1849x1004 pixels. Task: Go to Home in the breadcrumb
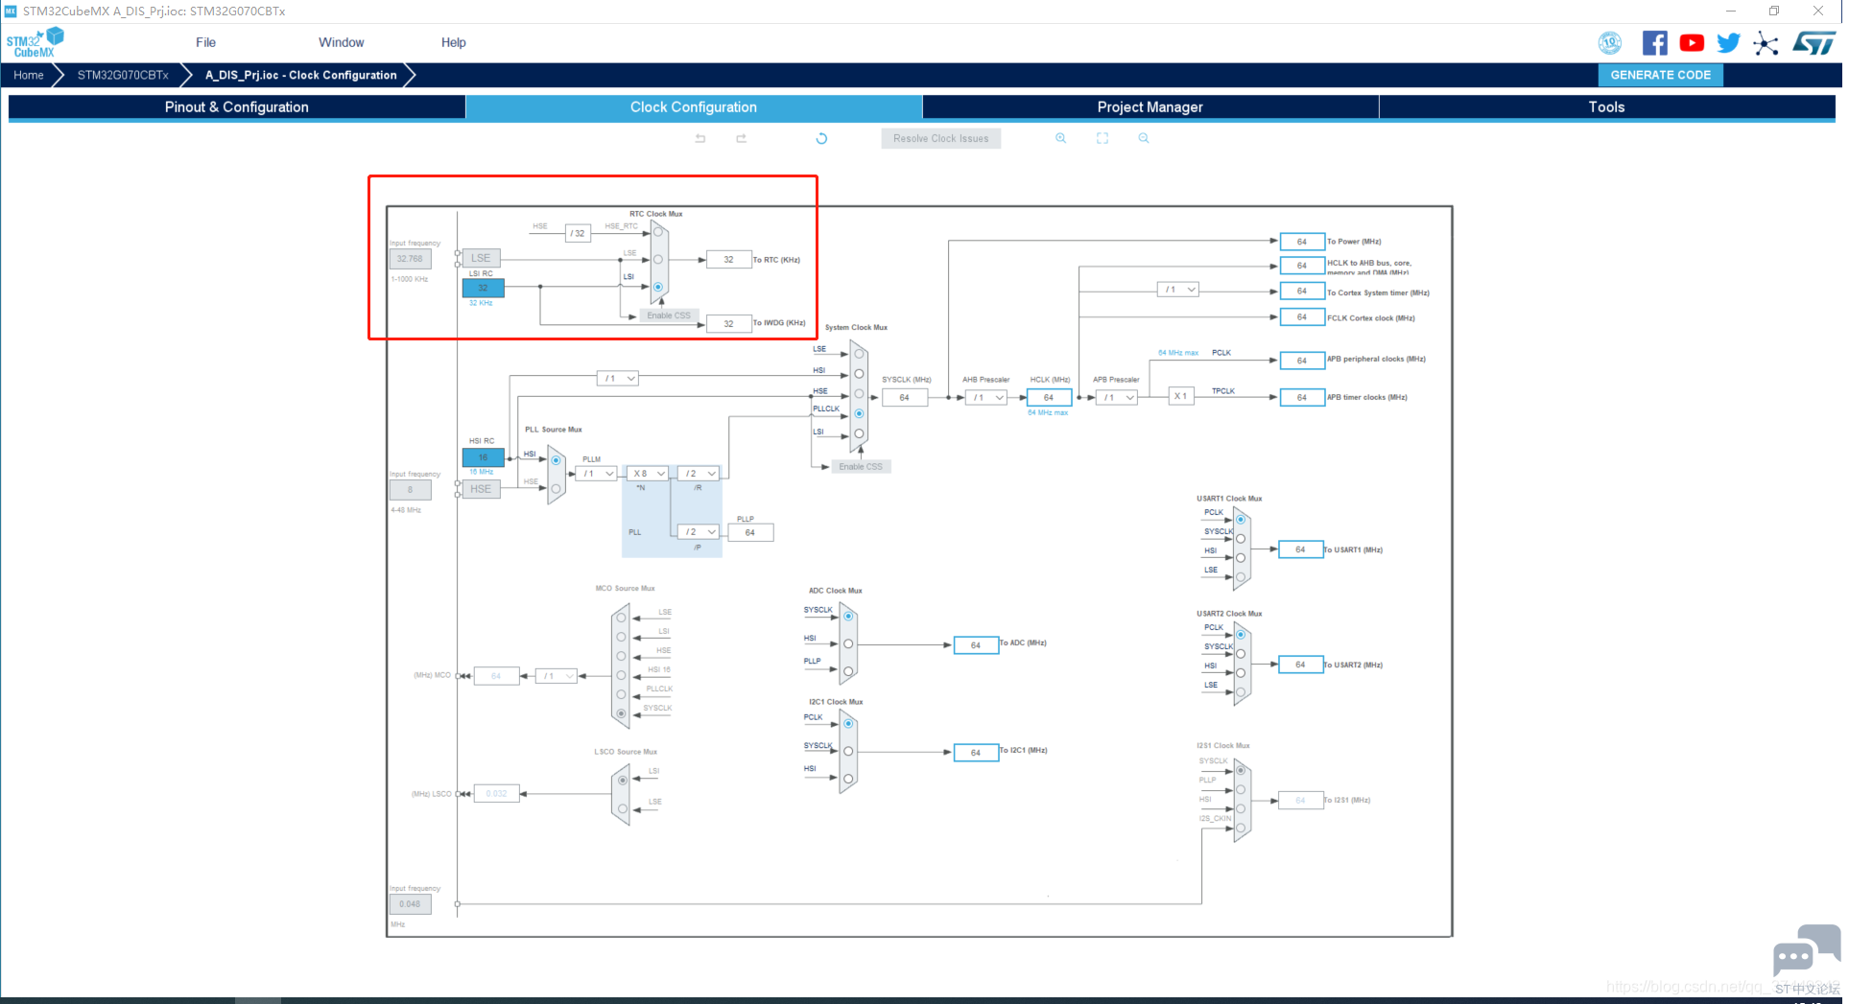pyautogui.click(x=29, y=75)
